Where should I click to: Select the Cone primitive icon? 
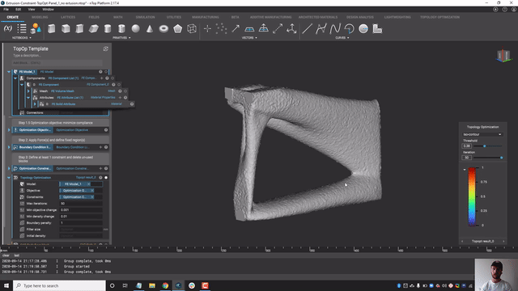150,29
